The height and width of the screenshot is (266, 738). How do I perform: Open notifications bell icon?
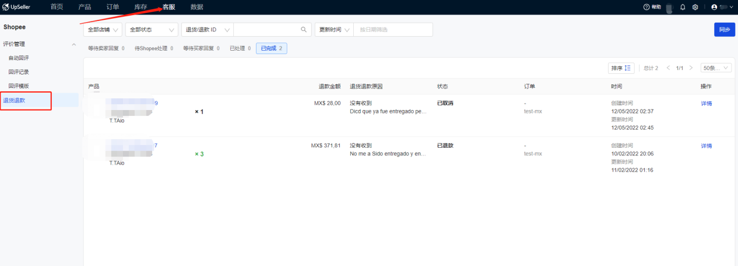click(x=683, y=7)
